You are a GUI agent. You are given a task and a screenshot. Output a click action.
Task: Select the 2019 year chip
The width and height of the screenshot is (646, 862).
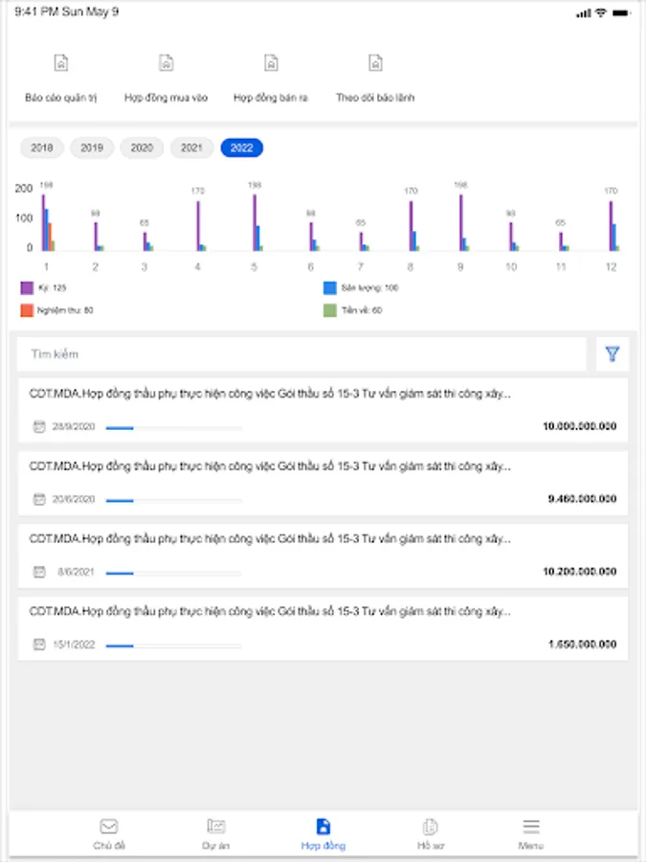(92, 147)
